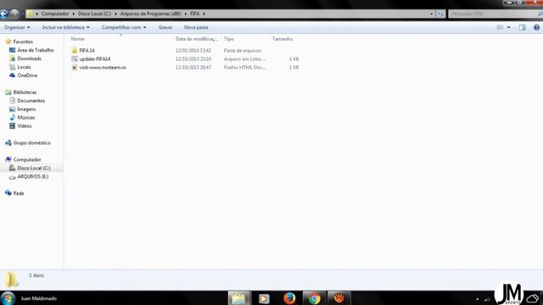Open Incluir na biblioteca dropdown

[x=66, y=27]
